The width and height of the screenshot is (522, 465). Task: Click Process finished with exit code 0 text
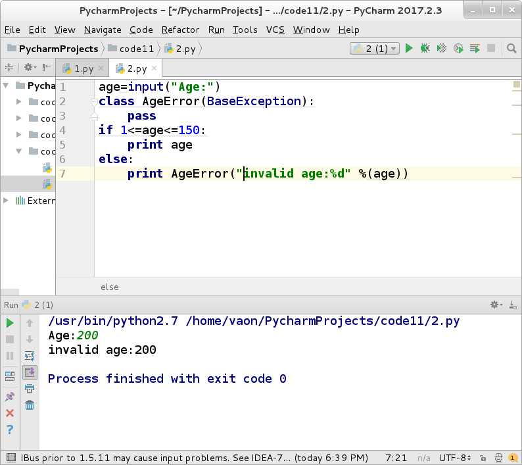point(167,379)
